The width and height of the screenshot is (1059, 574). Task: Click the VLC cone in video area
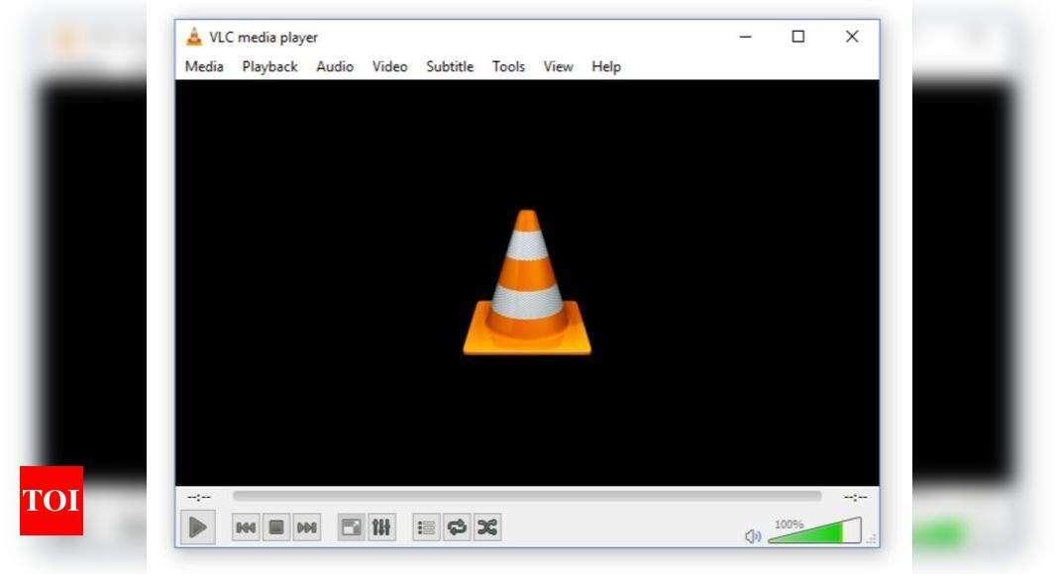click(527, 282)
